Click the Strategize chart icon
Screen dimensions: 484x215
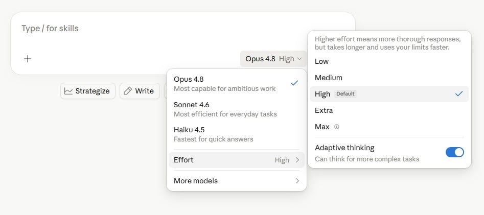point(68,91)
